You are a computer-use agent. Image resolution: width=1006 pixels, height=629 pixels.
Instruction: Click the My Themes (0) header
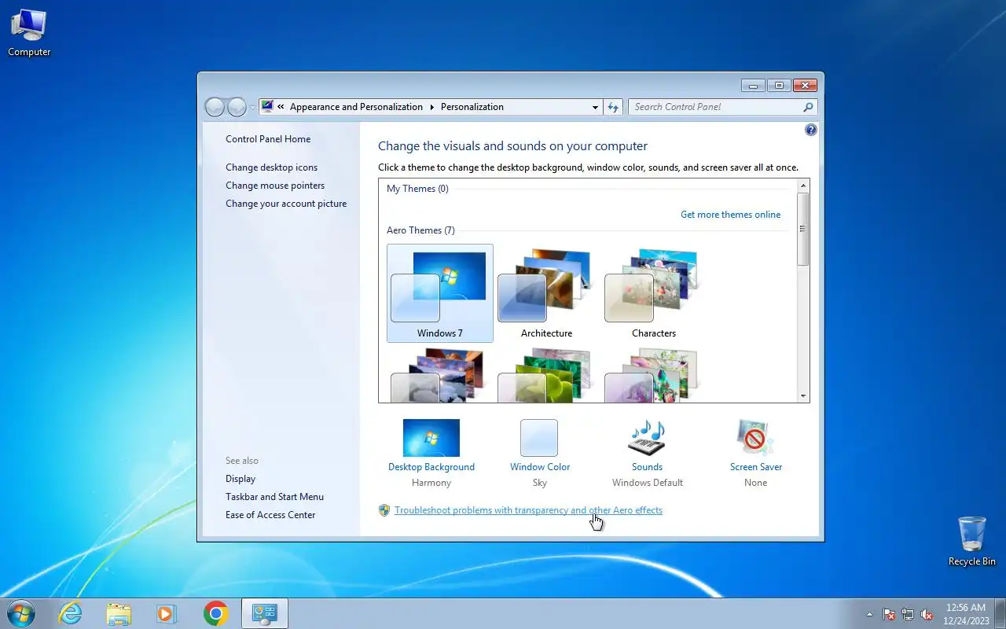pyautogui.click(x=417, y=189)
